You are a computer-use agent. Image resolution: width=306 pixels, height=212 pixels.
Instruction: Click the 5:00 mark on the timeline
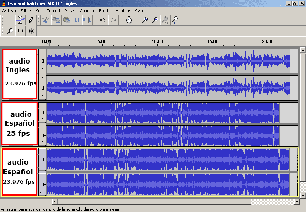click(102, 42)
